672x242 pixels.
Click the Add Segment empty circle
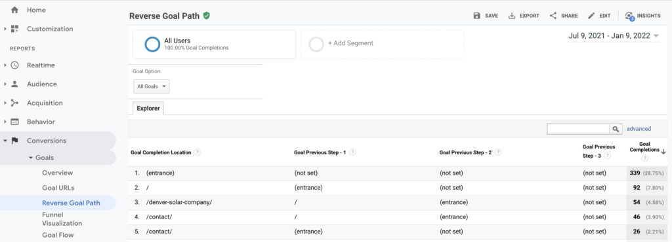pyautogui.click(x=316, y=44)
